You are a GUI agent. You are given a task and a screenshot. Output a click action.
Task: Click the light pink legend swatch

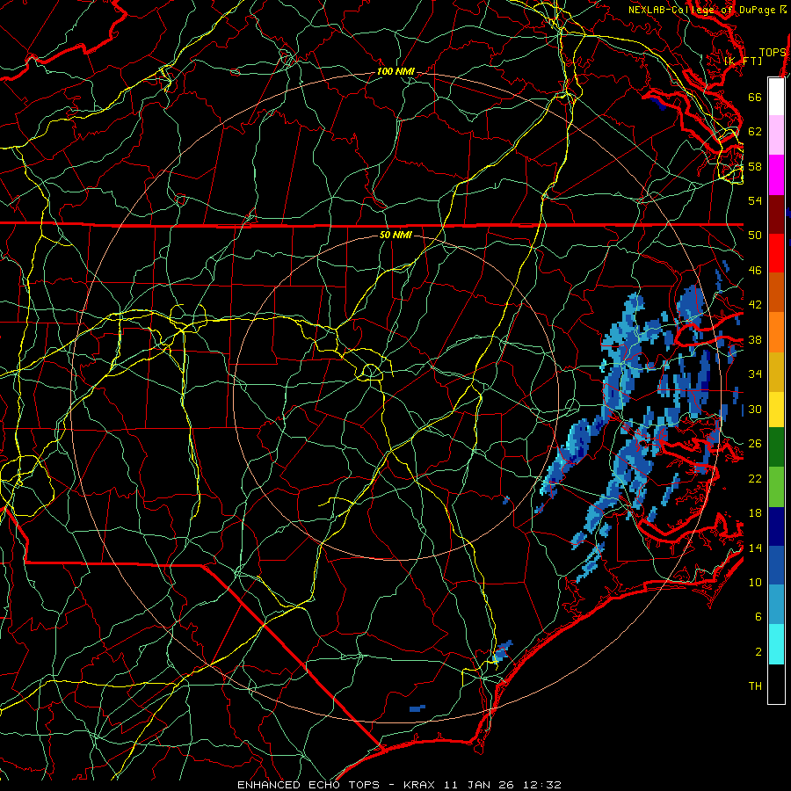click(776, 135)
